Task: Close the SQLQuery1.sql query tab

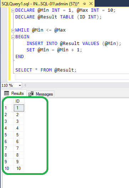Action: pyautogui.click(x=91, y=4)
